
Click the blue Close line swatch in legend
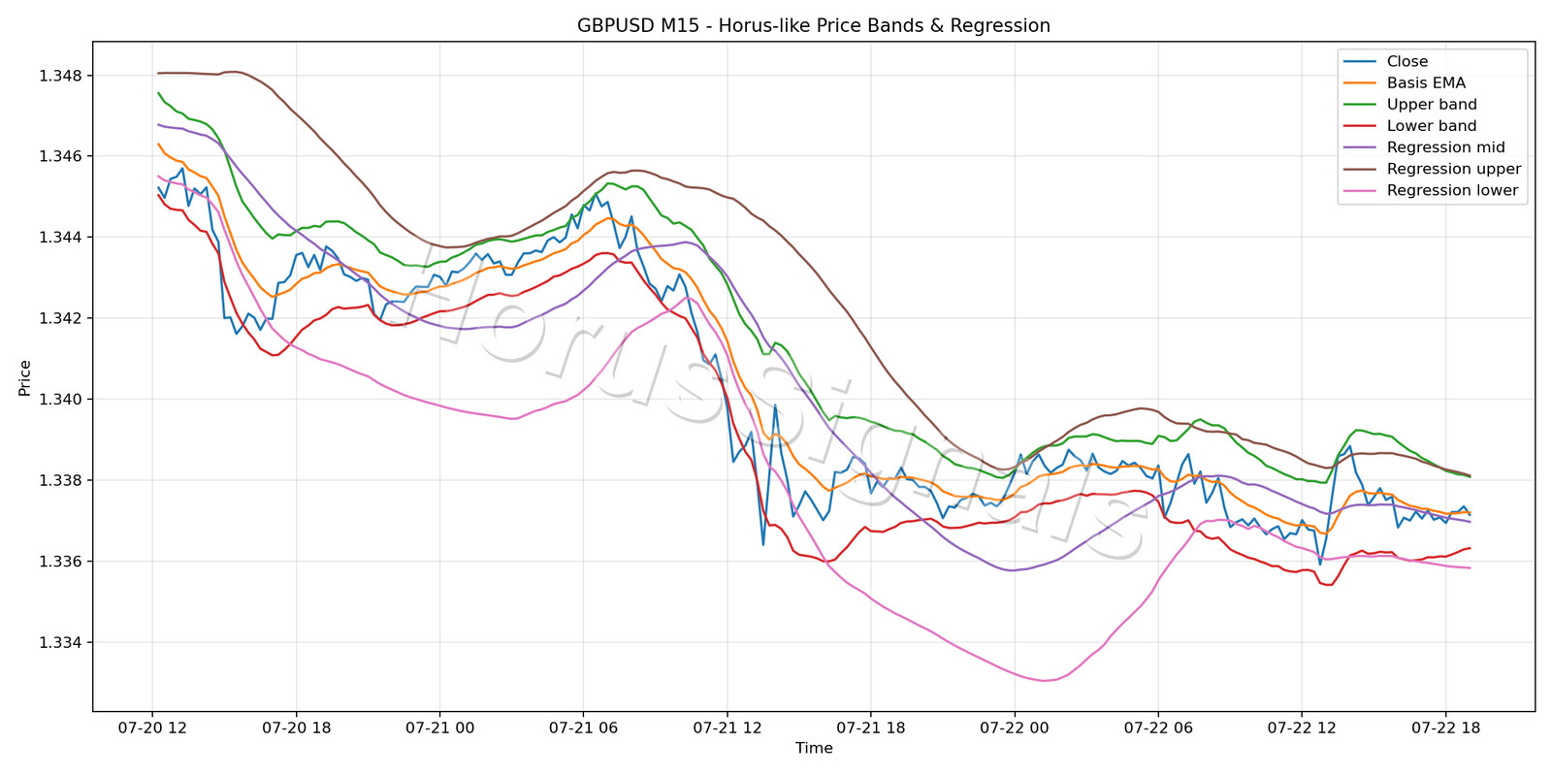click(1360, 62)
